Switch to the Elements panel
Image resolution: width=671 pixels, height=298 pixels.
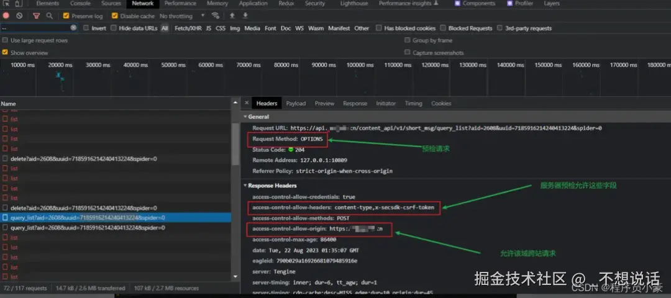(x=47, y=4)
